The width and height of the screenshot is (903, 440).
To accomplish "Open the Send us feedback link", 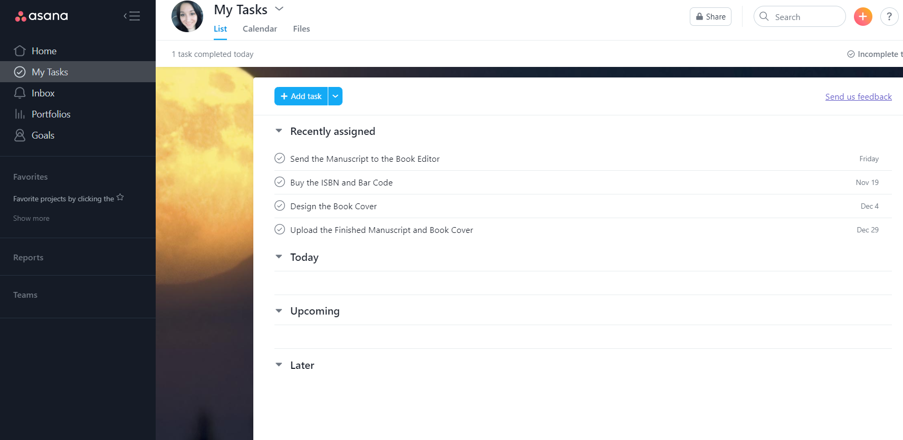I will [858, 96].
